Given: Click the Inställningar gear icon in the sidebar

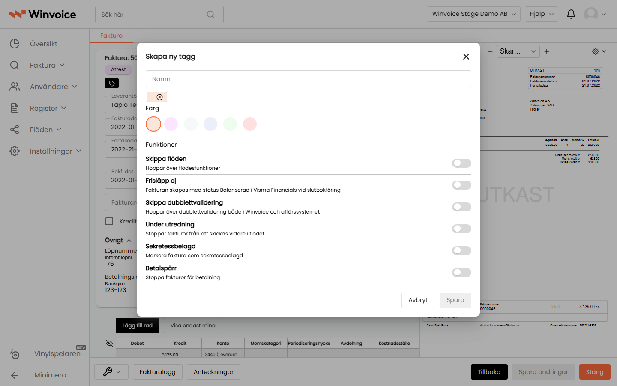Looking at the screenshot, I should pos(15,151).
